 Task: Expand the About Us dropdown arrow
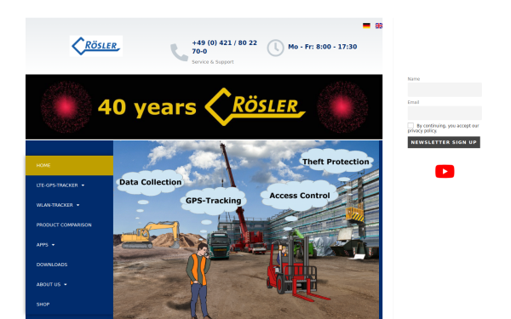click(66, 284)
